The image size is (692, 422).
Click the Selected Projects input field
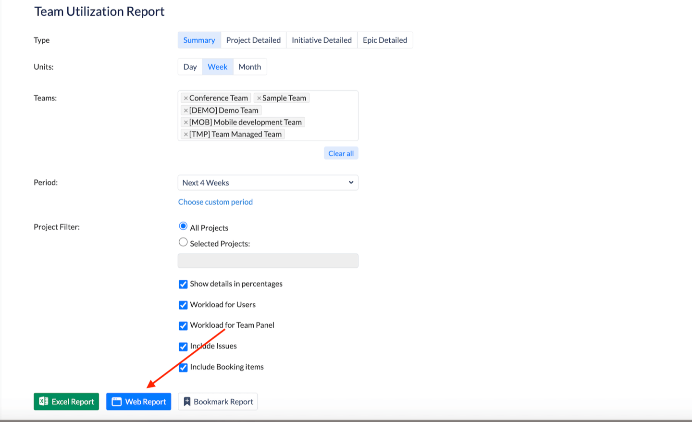coord(268,261)
